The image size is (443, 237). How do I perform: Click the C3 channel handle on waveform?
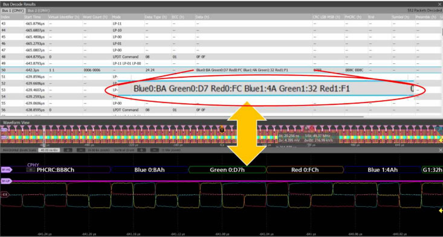pos(5,194)
